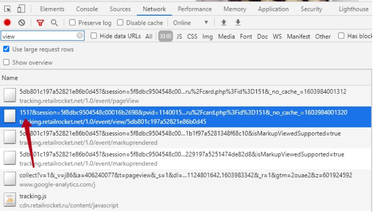Image resolution: width=373 pixels, height=212 pixels.
Task: Enable the Disable cache checkbox
Action: pyautogui.click(x=120, y=23)
